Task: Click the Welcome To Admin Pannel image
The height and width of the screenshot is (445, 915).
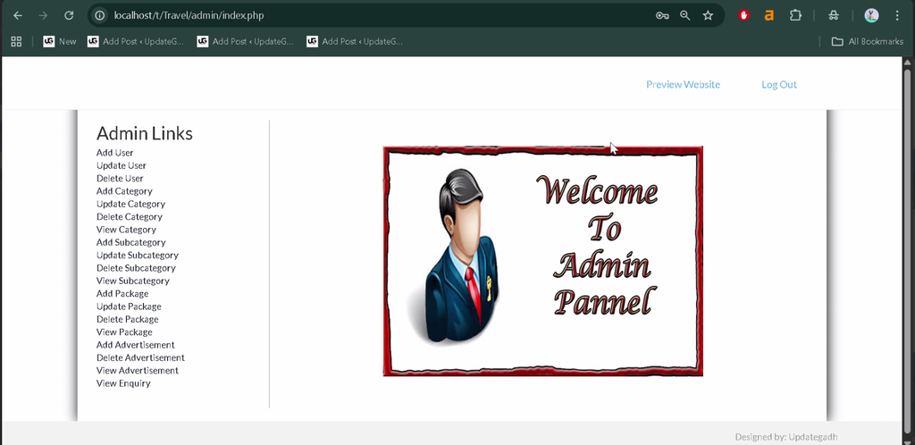Action: click(x=543, y=261)
